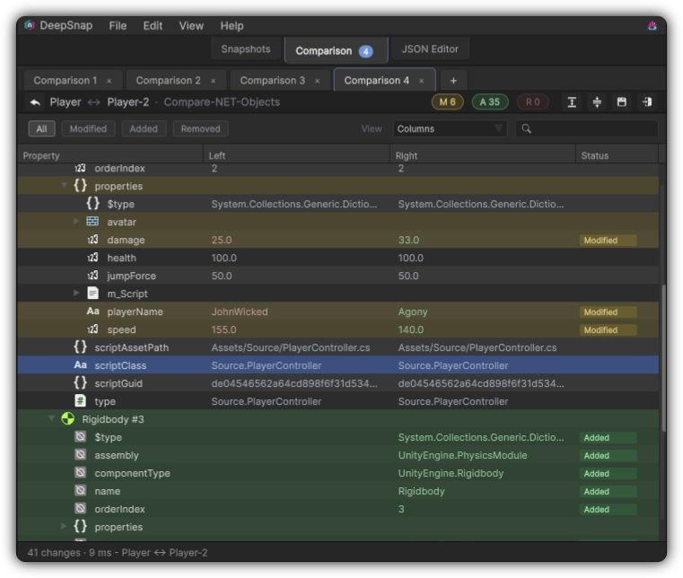Image resolution: width=683 pixels, height=578 pixels.
Task: Add a new comparison tab with plus
Action: tap(453, 81)
